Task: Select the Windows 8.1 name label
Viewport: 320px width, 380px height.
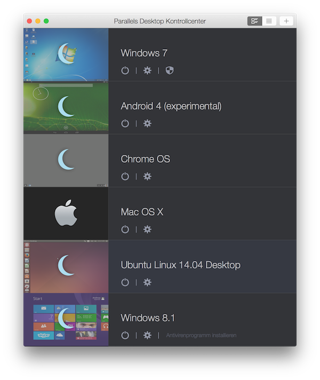Action: pos(148,318)
